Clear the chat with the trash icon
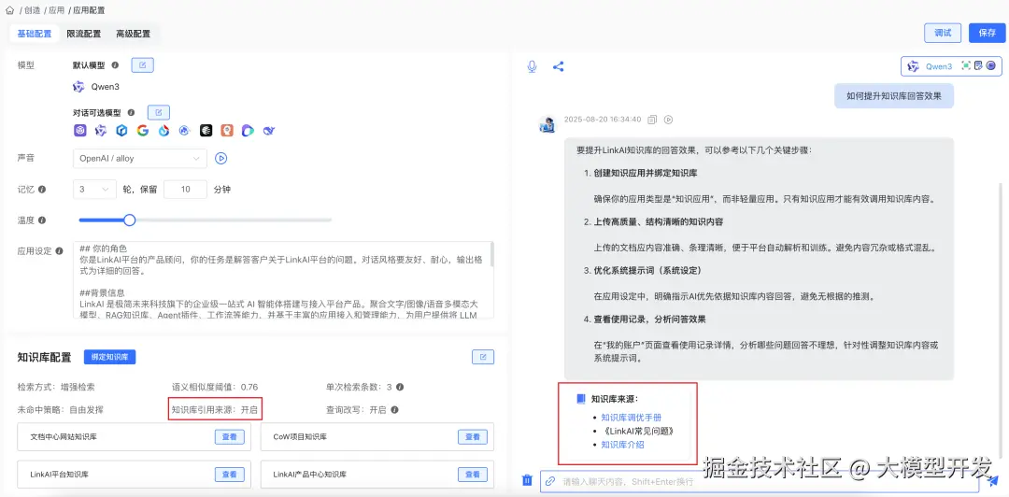Viewport: 1009px width, 497px height. pos(527,480)
